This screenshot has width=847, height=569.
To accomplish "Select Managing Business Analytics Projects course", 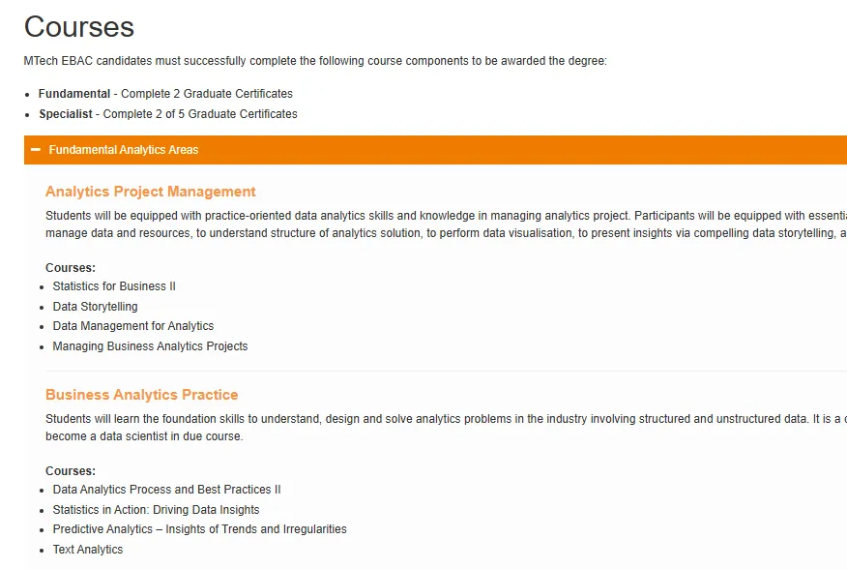I will (150, 346).
